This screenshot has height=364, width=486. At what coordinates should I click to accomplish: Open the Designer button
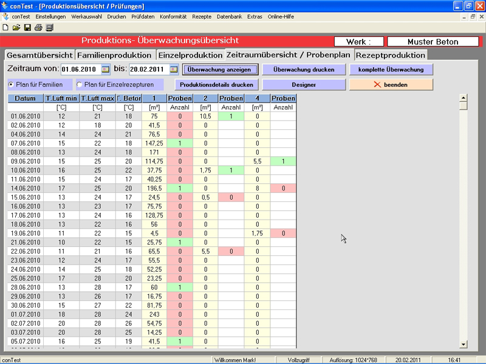(304, 84)
